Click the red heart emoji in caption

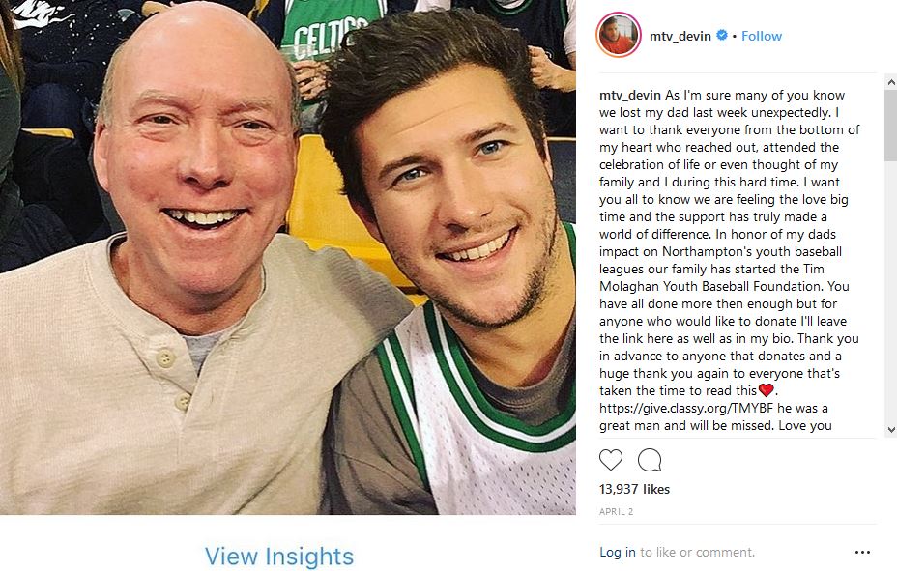[766, 390]
